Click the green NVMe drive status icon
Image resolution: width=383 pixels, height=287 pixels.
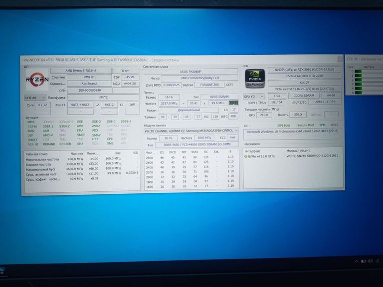point(246,156)
